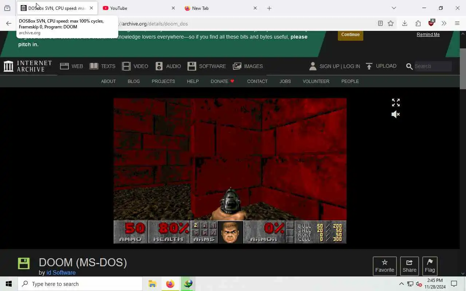Click Continue on donation banner
Screen dimensions: 466x291
[351, 35]
